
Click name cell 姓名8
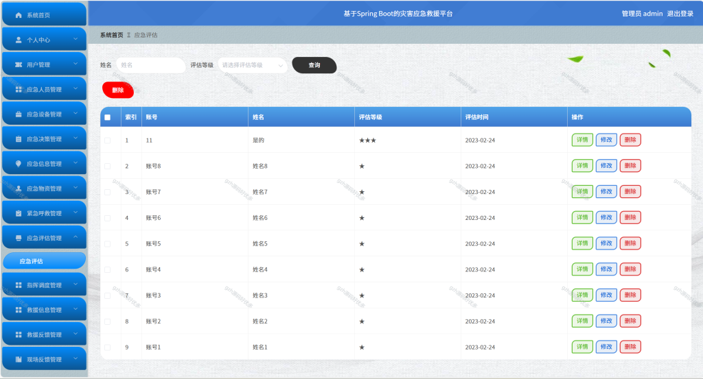(260, 166)
